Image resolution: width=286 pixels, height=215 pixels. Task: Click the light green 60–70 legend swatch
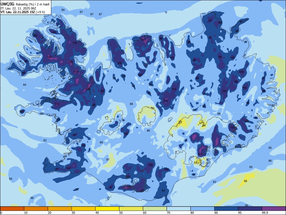click(155, 209)
